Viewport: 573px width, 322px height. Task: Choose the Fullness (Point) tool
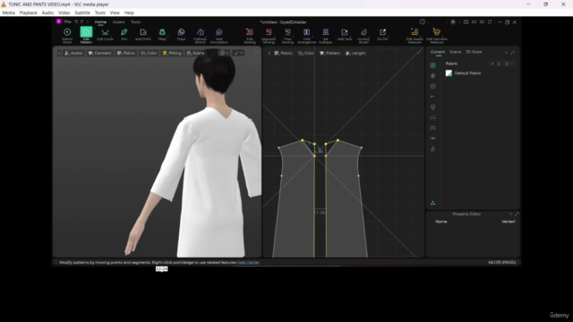[200, 36]
